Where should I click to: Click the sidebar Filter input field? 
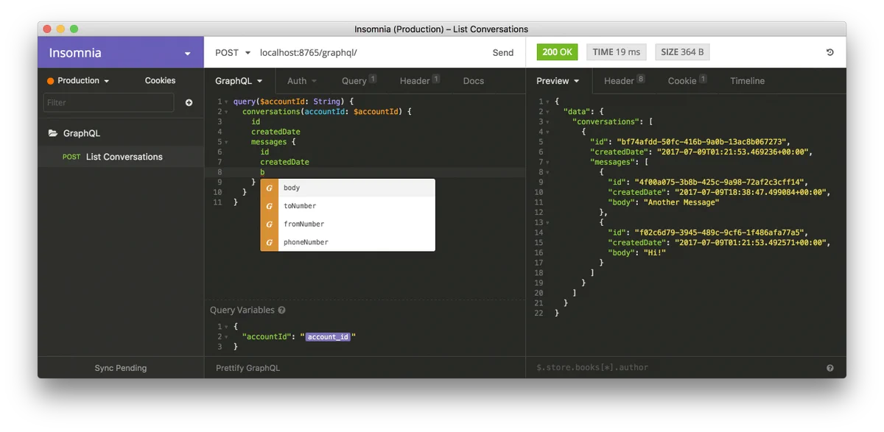108,103
